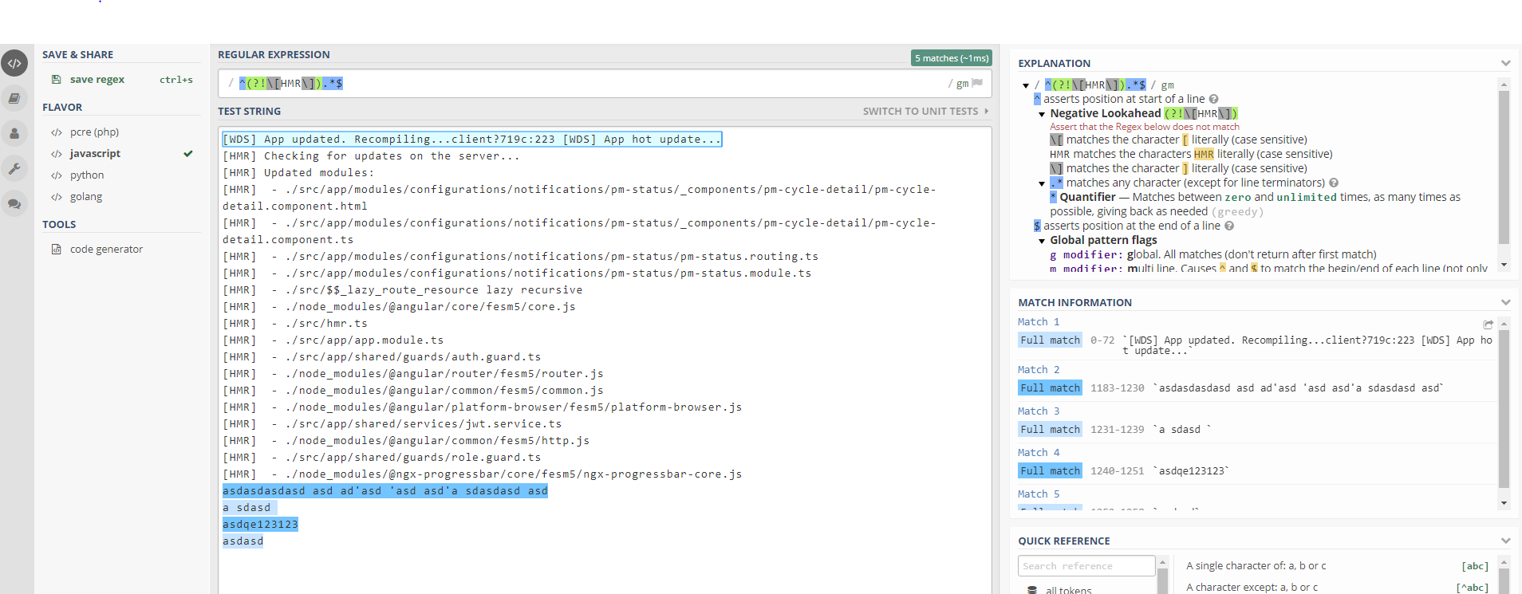Click the 'Match 2' heading
The width and height of the screenshot is (1522, 594).
1039,370
